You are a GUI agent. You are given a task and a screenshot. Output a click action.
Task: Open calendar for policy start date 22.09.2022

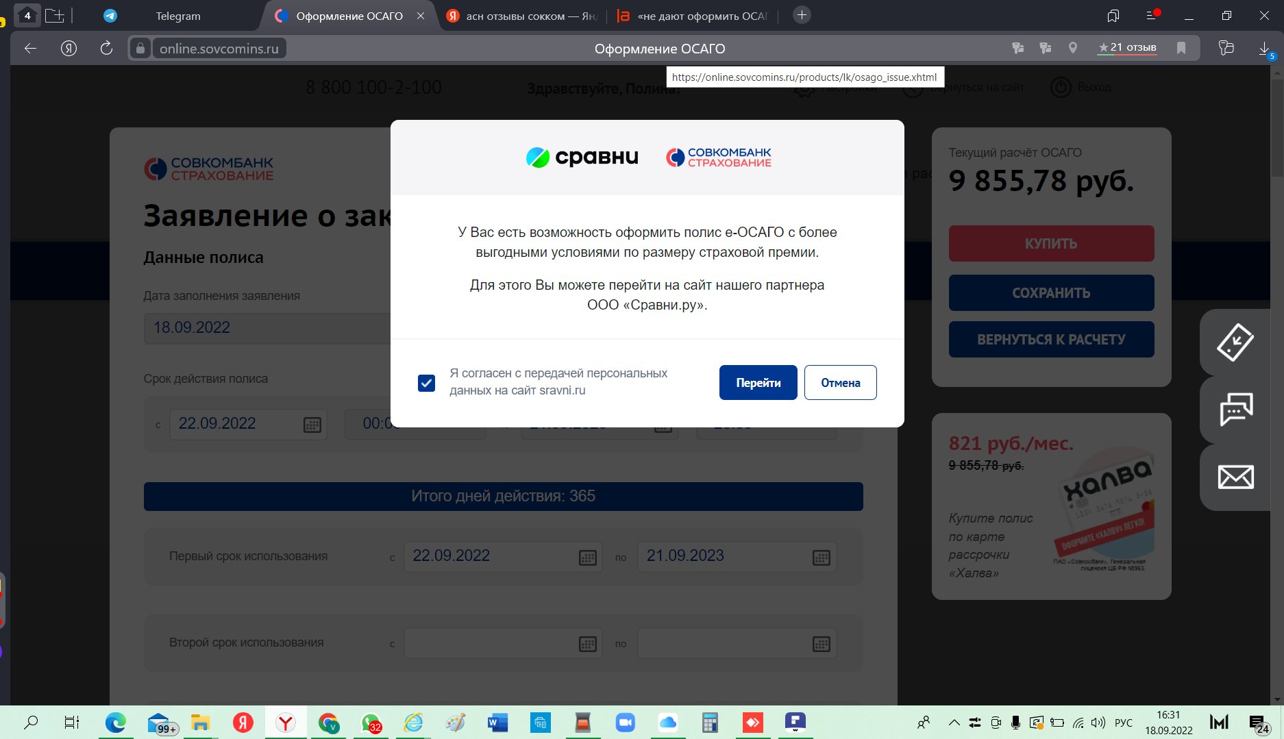point(312,425)
